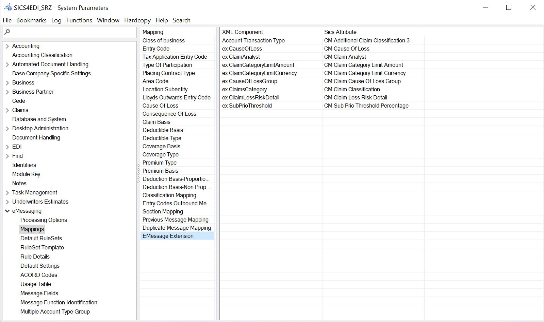The width and height of the screenshot is (544, 322).
Task: Collapse the eMessaging tree node
Action: [x=7, y=211]
